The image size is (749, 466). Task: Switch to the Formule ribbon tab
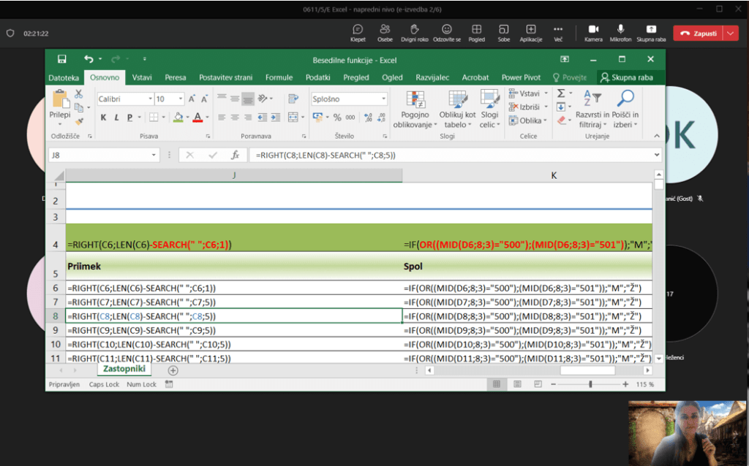(279, 77)
